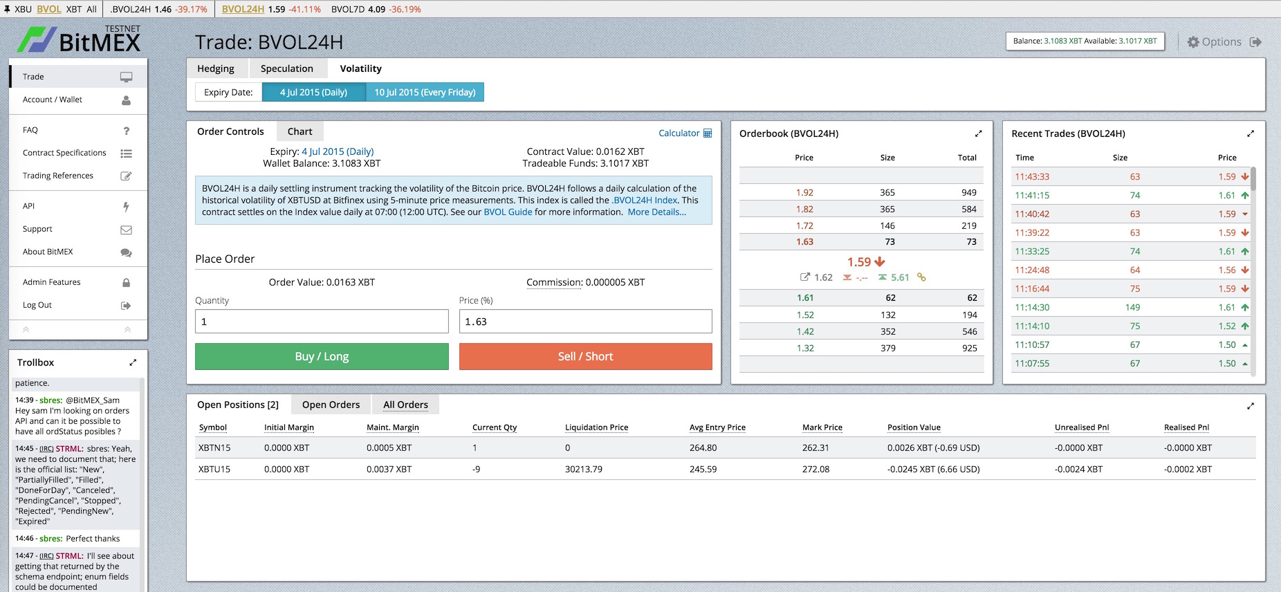The height and width of the screenshot is (592, 1281).
Task: Switch to the Chart tab
Action: point(300,131)
